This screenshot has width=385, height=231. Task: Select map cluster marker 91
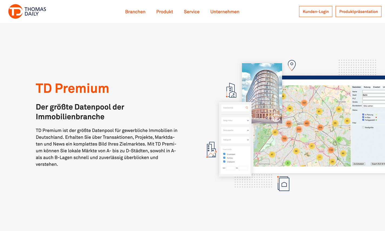pyautogui.click(x=319, y=111)
